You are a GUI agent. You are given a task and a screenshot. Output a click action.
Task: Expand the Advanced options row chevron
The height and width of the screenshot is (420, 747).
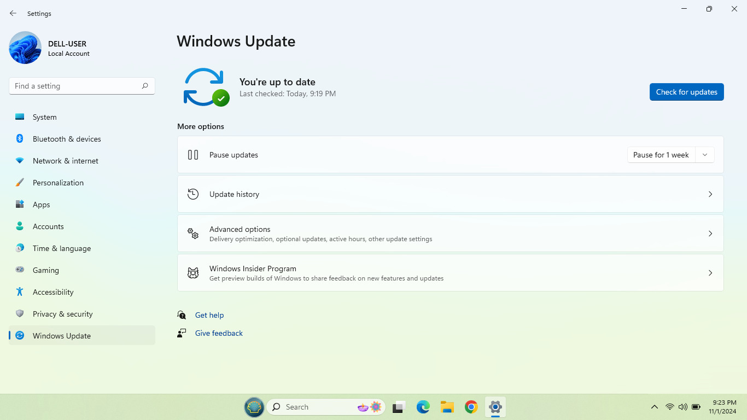pyautogui.click(x=710, y=234)
